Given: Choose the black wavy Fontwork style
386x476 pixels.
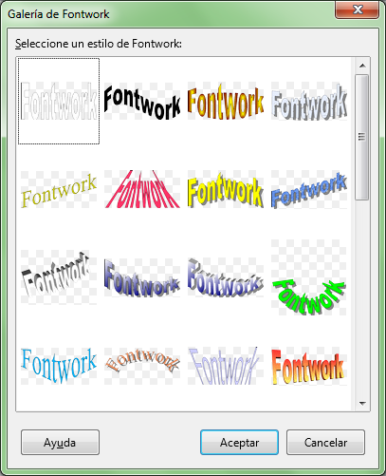Looking at the screenshot, I should 142,101.
